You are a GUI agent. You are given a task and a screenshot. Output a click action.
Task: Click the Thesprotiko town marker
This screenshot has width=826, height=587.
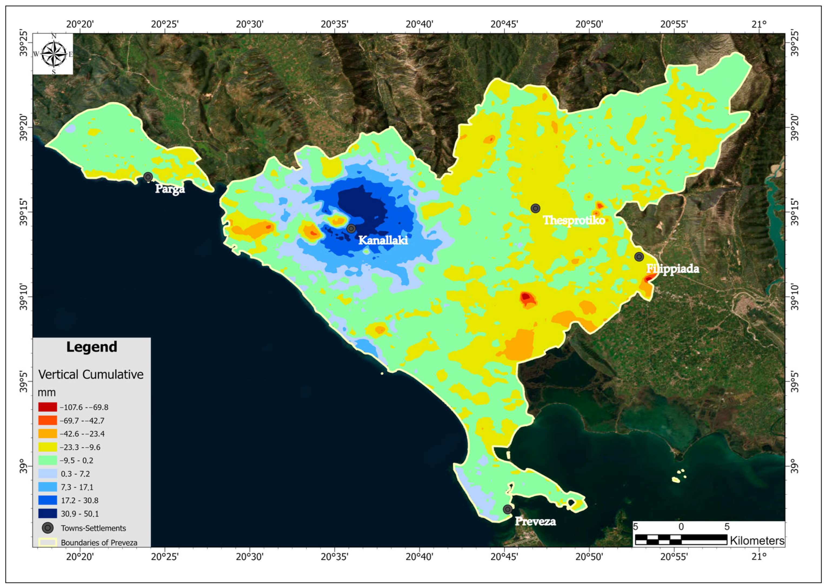(x=536, y=208)
